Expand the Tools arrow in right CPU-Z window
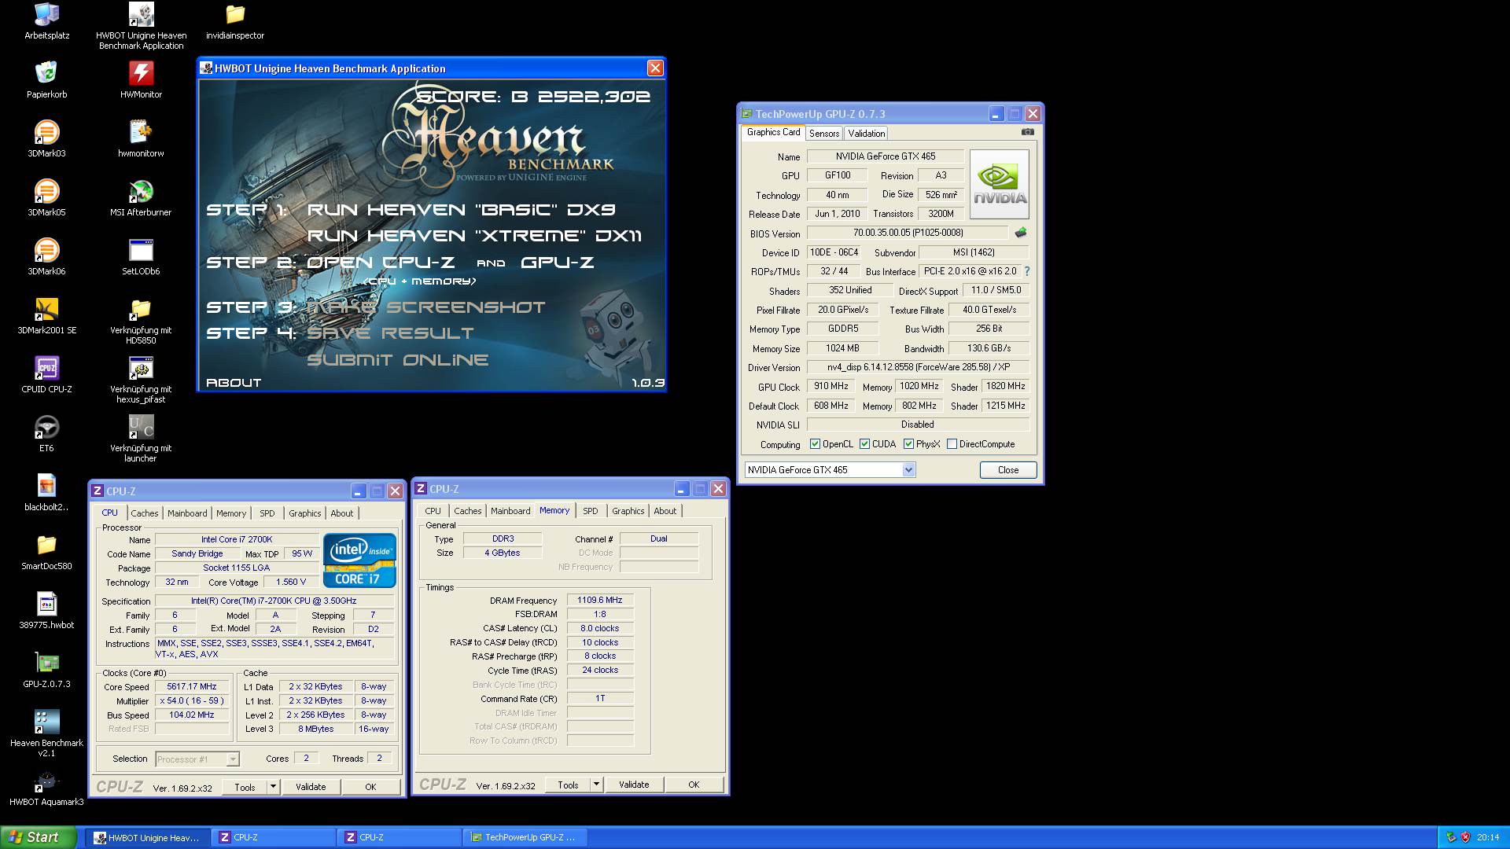Viewport: 1510px width, 849px height. pyautogui.click(x=596, y=784)
